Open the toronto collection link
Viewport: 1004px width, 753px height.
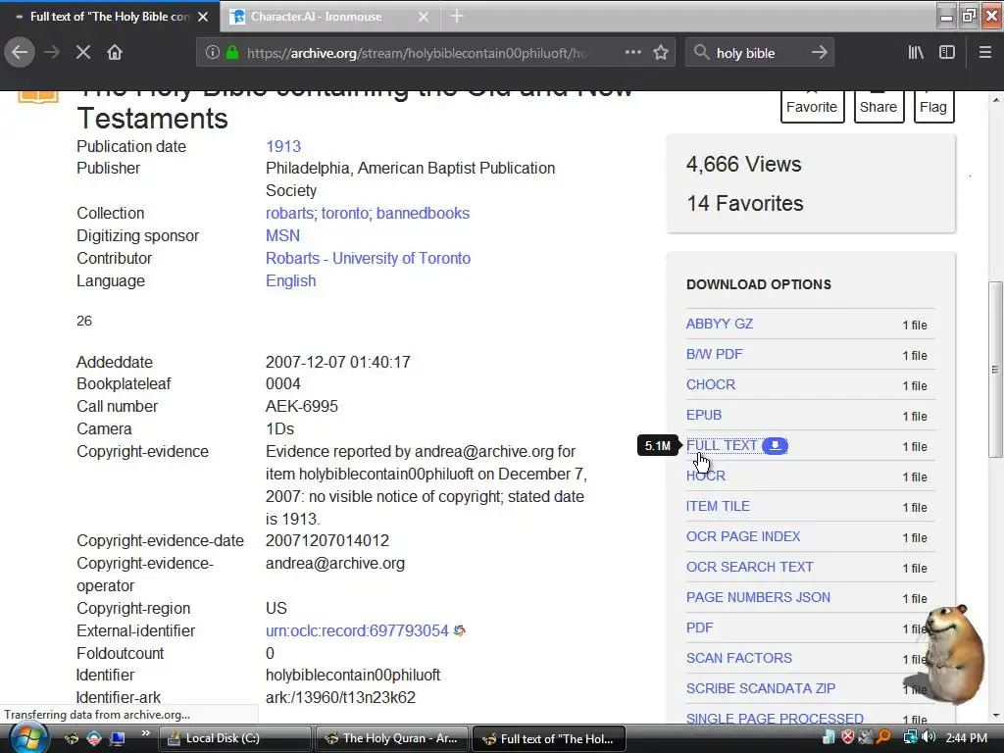coord(345,213)
